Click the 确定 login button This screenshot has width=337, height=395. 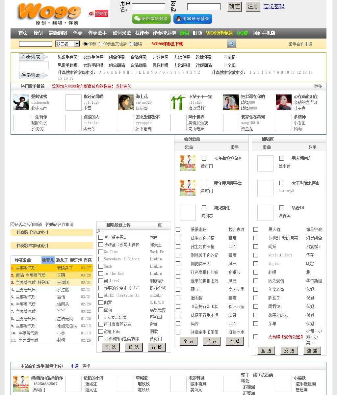tap(235, 7)
